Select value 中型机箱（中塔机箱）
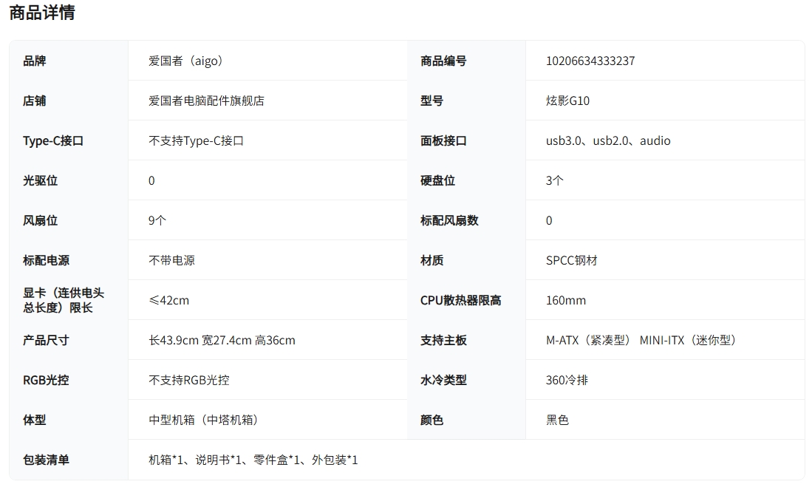 tap(203, 420)
